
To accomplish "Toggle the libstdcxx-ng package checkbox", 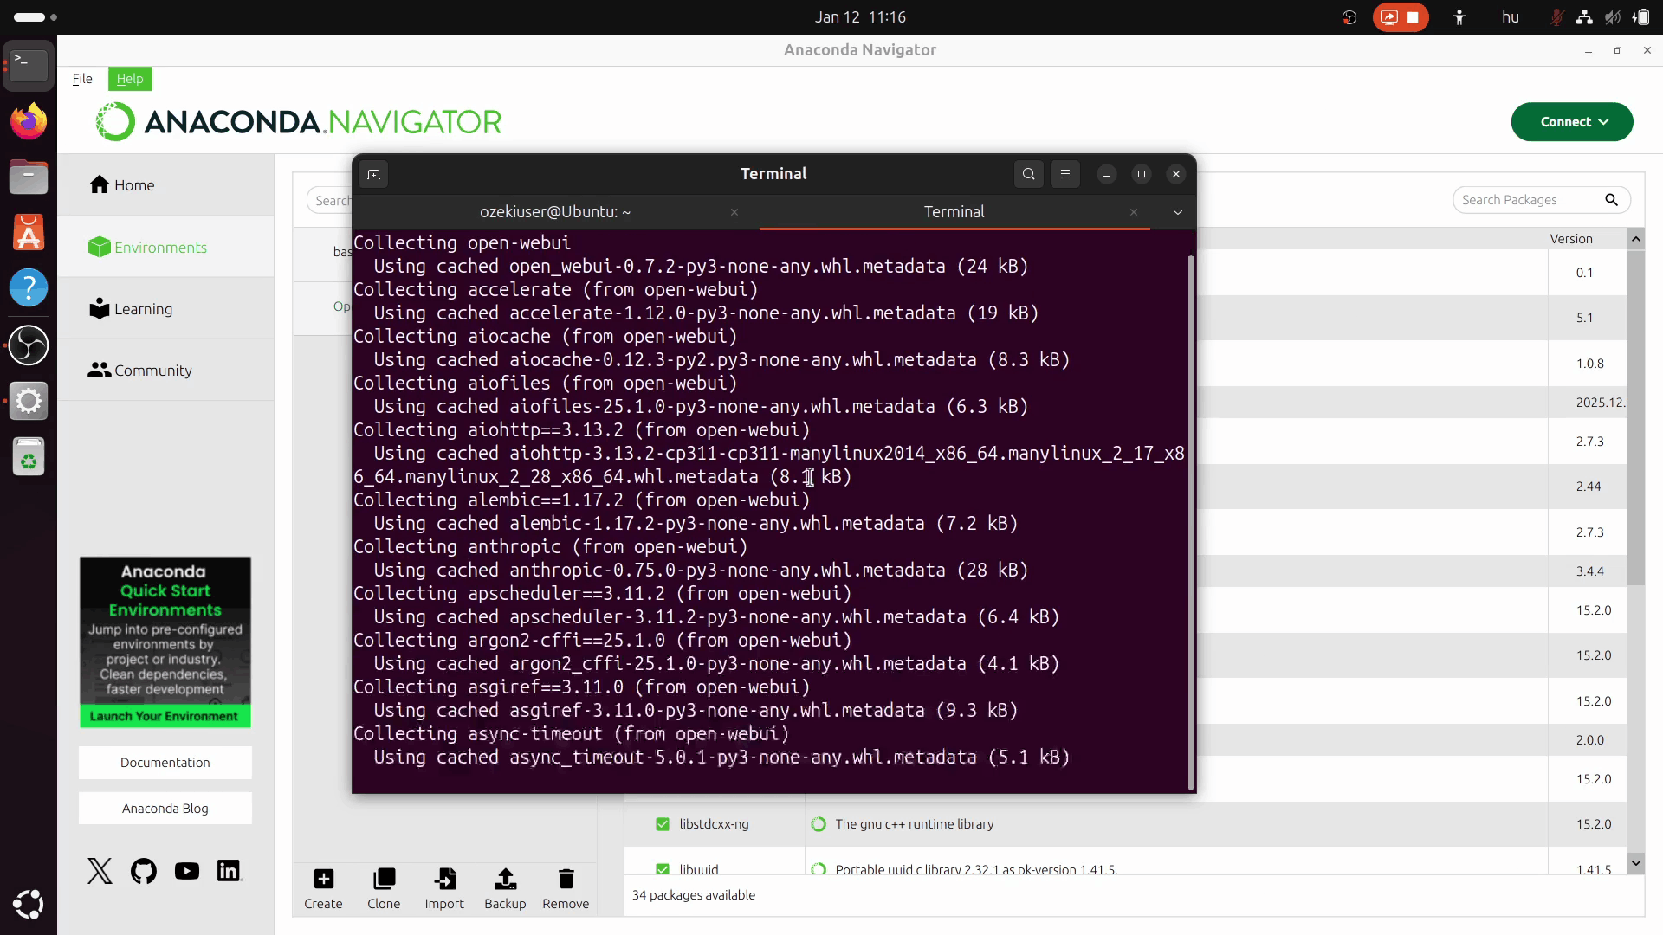I will point(663,824).
